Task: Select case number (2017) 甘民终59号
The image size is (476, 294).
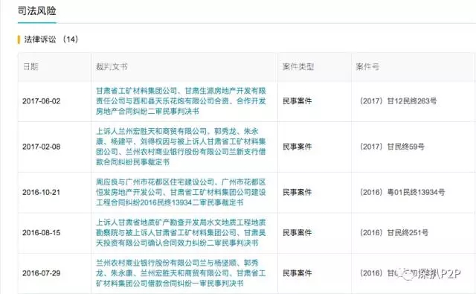Action: (392, 147)
